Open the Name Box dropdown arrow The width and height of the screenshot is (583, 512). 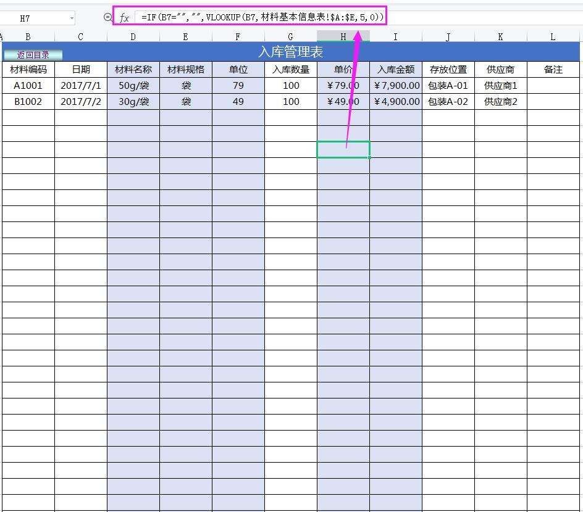tap(72, 18)
